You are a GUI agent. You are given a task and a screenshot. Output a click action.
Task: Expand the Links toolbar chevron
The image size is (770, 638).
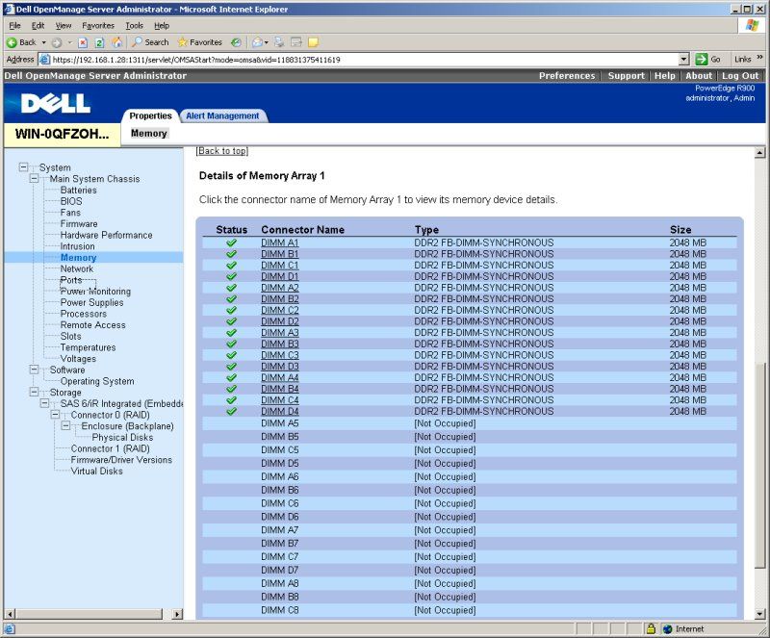(759, 58)
